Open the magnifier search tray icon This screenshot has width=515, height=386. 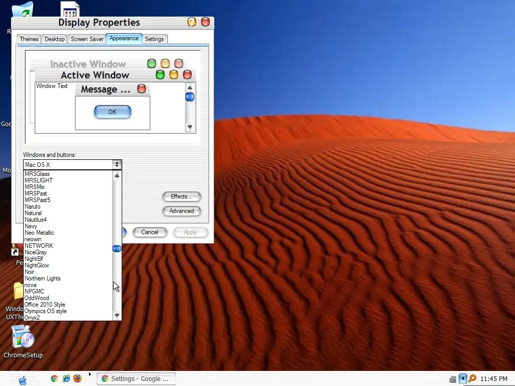click(x=472, y=379)
